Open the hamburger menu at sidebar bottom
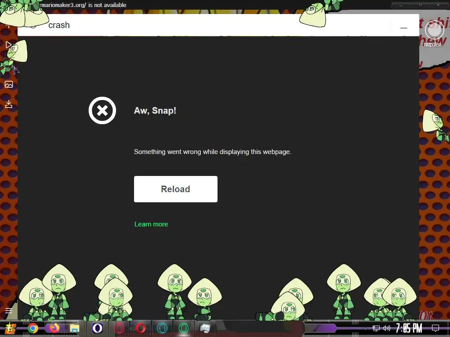This screenshot has width=450, height=337. point(9,311)
